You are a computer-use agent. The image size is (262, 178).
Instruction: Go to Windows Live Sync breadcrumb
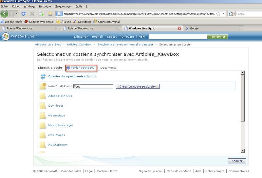[x=48, y=44]
